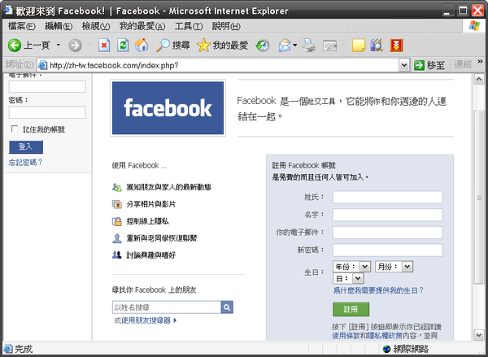
Task: Open the 工具(T) menu
Action: point(189,26)
